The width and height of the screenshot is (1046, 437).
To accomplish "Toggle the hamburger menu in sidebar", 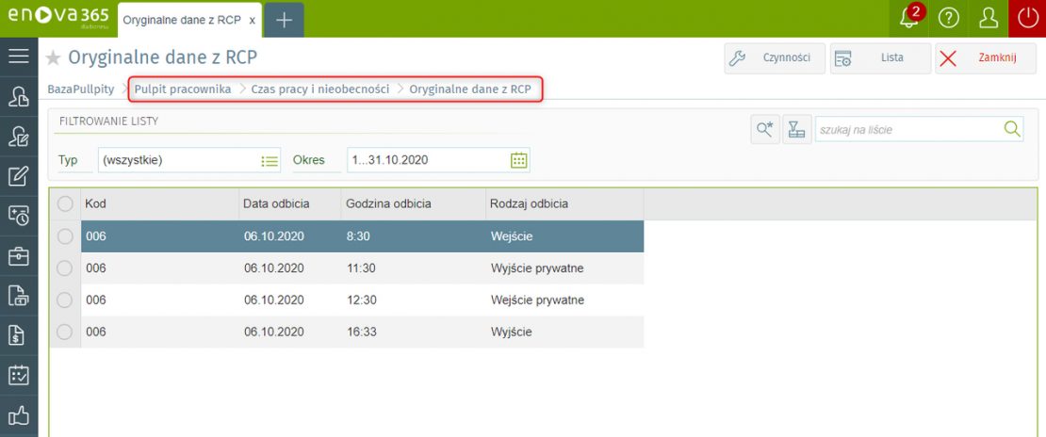I will click(18, 57).
